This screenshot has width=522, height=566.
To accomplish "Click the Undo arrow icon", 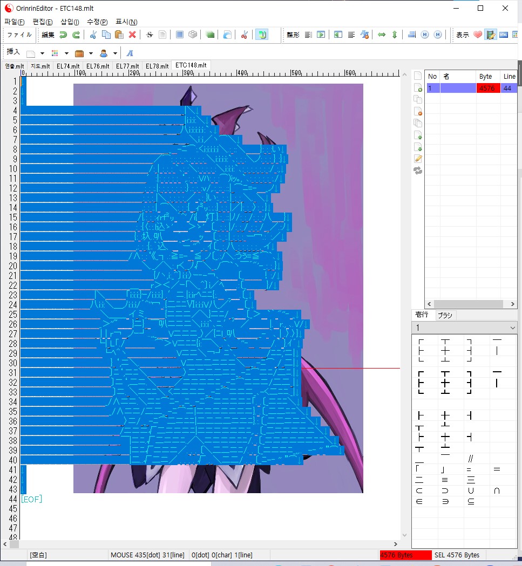I will click(63, 35).
